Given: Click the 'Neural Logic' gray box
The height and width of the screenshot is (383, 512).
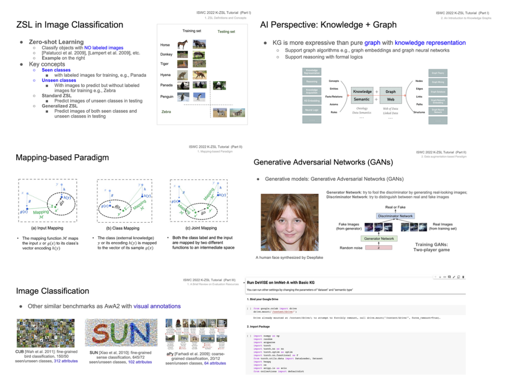Looking at the screenshot, I should coord(312,110).
